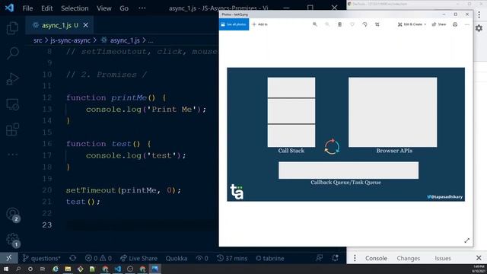Click the remote window indicator in status bar
Viewport: 487px width, 274px height.
click(8, 258)
